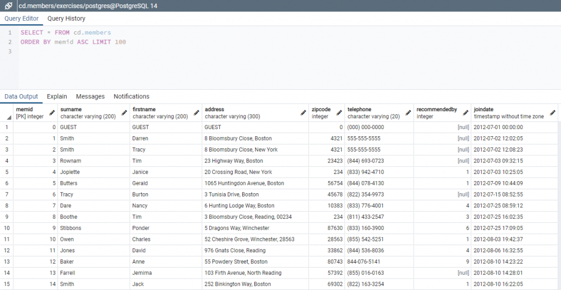The height and width of the screenshot is (290, 561).
Task: Click edit pencil icon on memid column
Action: click(52, 113)
